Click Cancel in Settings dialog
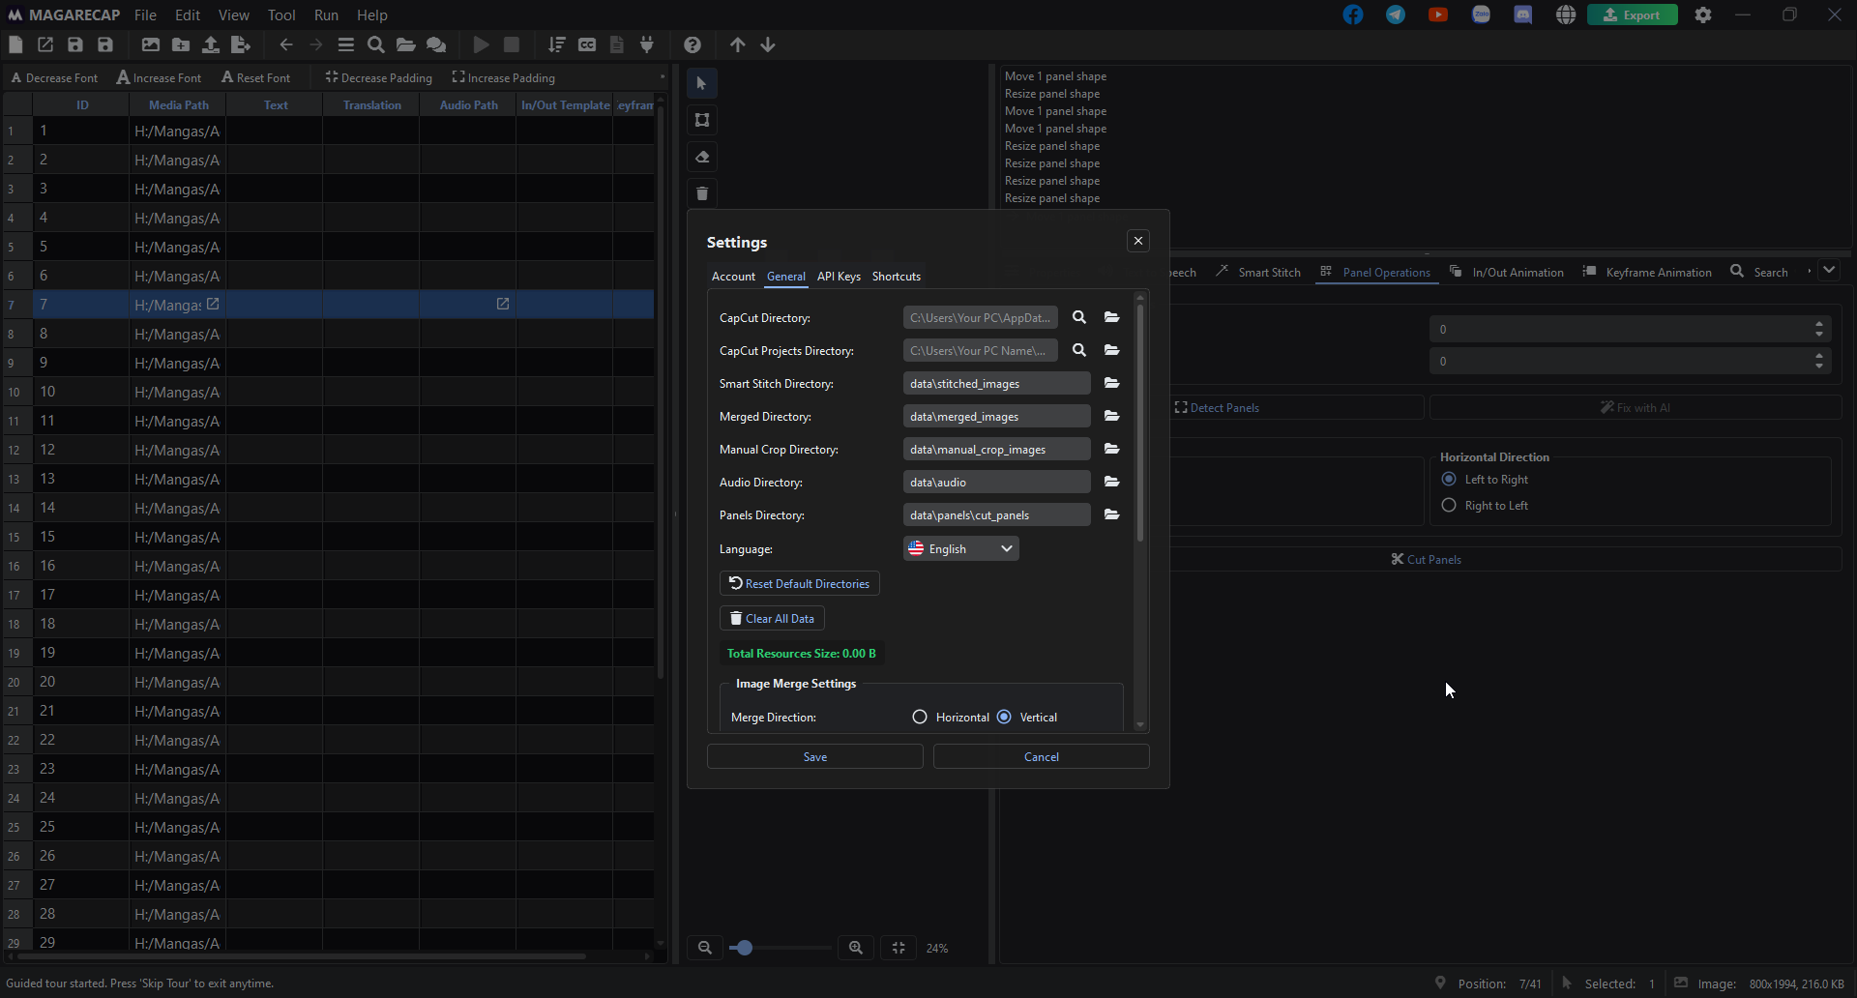The height and width of the screenshot is (998, 1857). (1042, 756)
